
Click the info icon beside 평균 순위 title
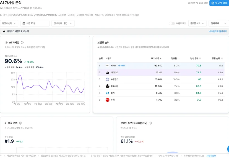[20, 123]
